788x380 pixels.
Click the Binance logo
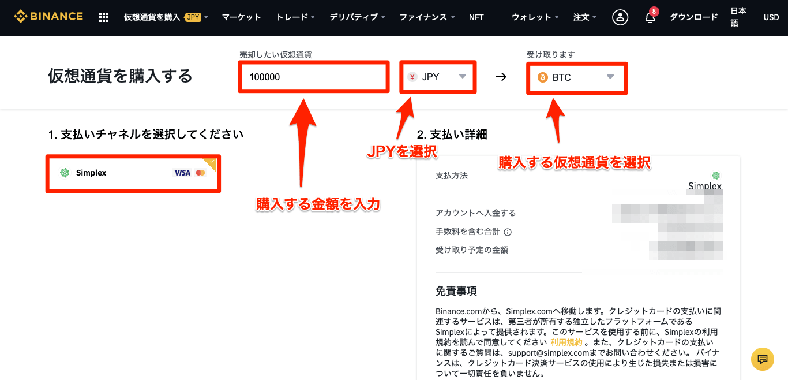[48, 16]
